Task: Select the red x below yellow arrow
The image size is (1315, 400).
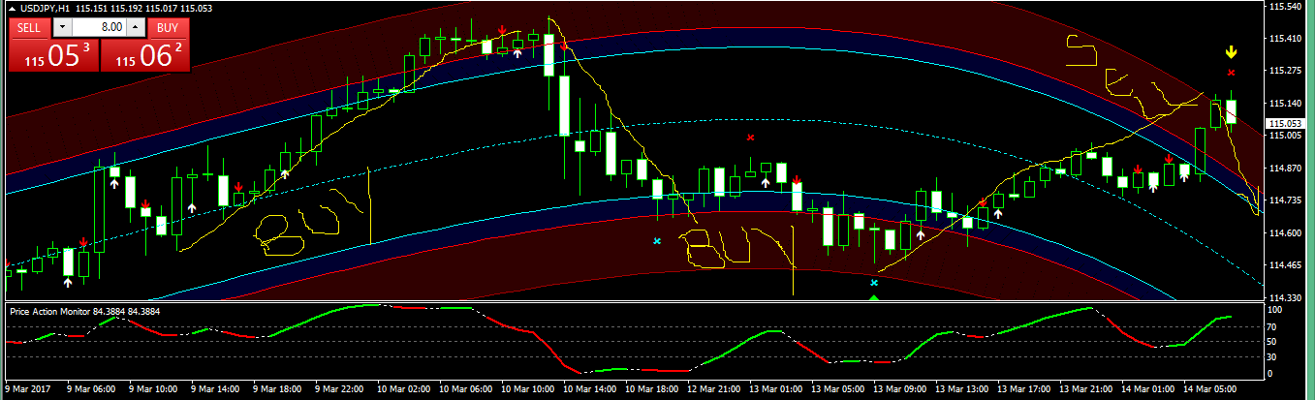Action: tap(1231, 73)
